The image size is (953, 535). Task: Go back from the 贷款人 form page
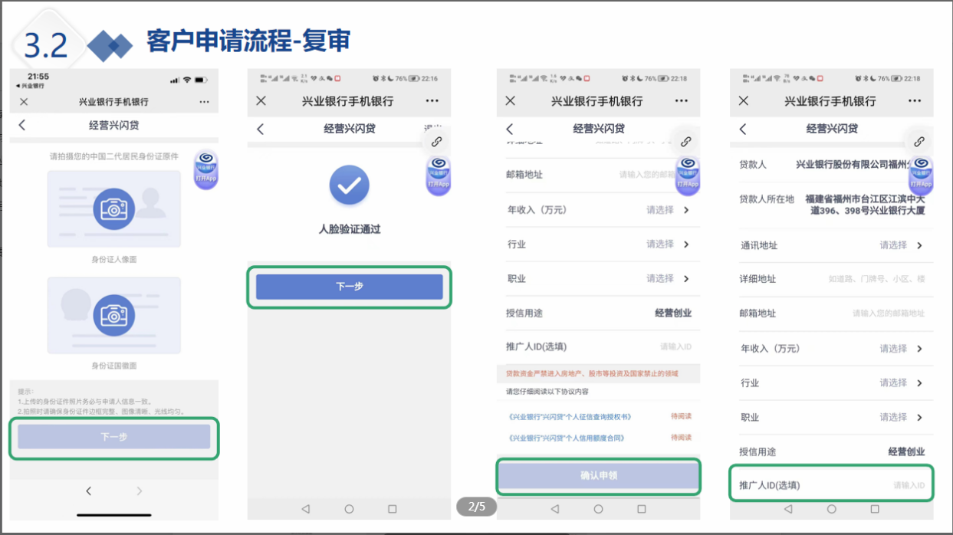pos(742,129)
